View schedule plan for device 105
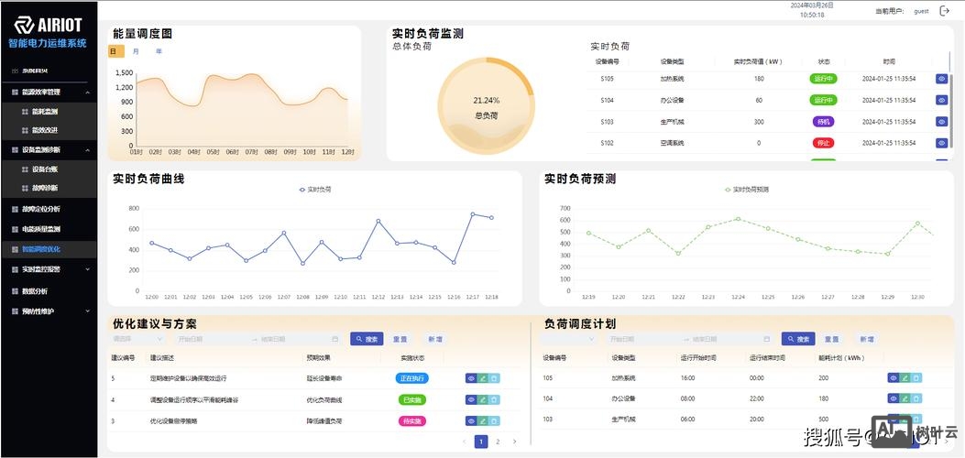The height and width of the screenshot is (458, 965). (893, 378)
